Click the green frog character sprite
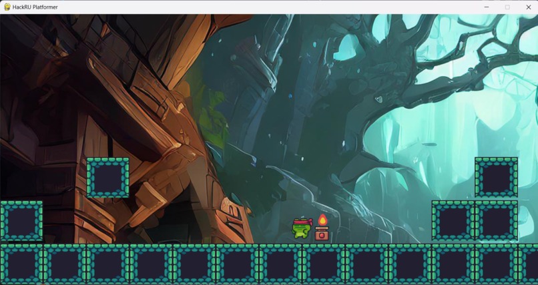This screenshot has width=538, height=285. point(302,228)
